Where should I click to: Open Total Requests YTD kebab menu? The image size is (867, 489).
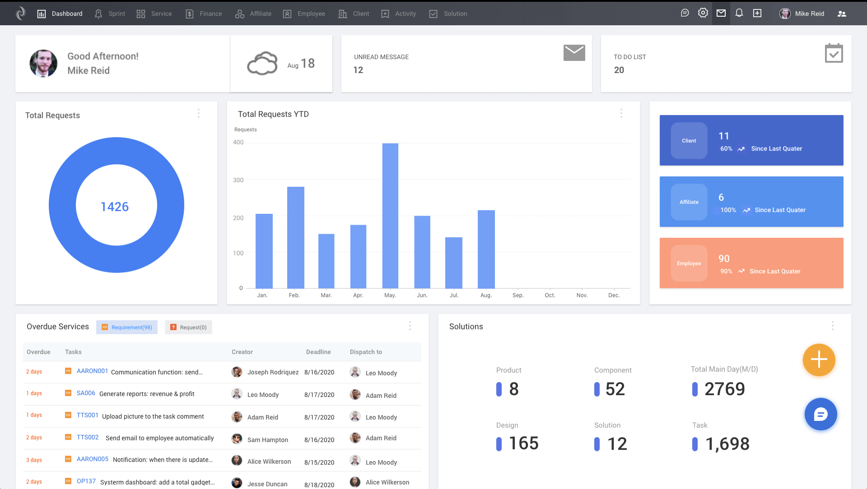tap(621, 114)
